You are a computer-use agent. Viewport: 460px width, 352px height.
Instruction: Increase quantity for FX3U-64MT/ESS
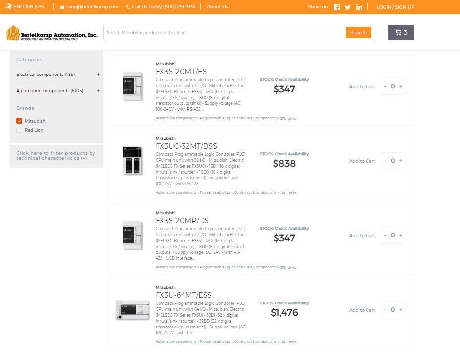(x=401, y=310)
